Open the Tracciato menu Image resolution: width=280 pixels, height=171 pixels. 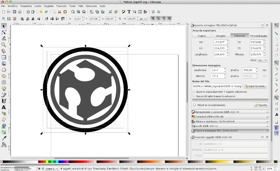tap(61, 6)
